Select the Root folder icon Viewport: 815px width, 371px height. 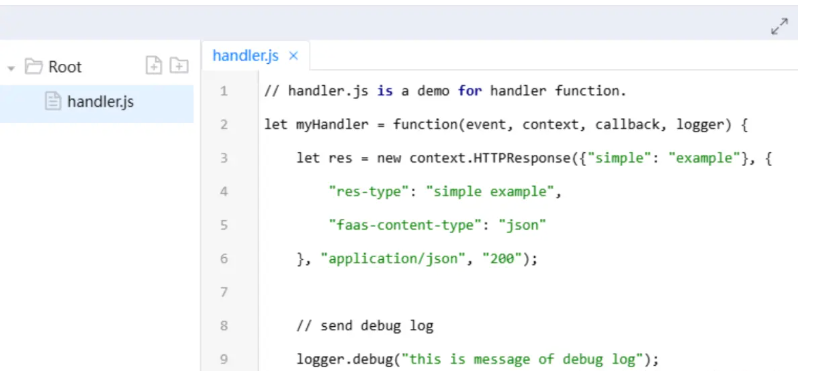[33, 66]
